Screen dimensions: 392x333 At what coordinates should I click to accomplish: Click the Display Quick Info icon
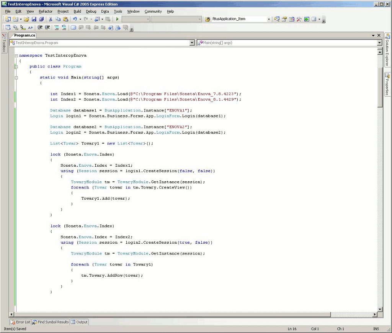coord(23,28)
